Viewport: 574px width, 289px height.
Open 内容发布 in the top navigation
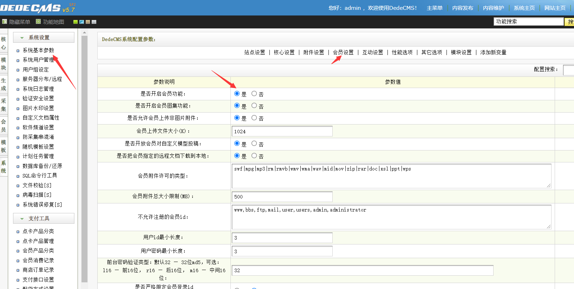coord(463,8)
